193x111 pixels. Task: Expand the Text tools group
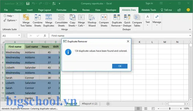coord(147,20)
